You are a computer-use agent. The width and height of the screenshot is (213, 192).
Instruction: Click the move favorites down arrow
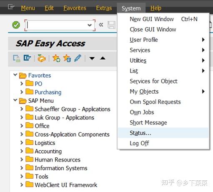92,58
